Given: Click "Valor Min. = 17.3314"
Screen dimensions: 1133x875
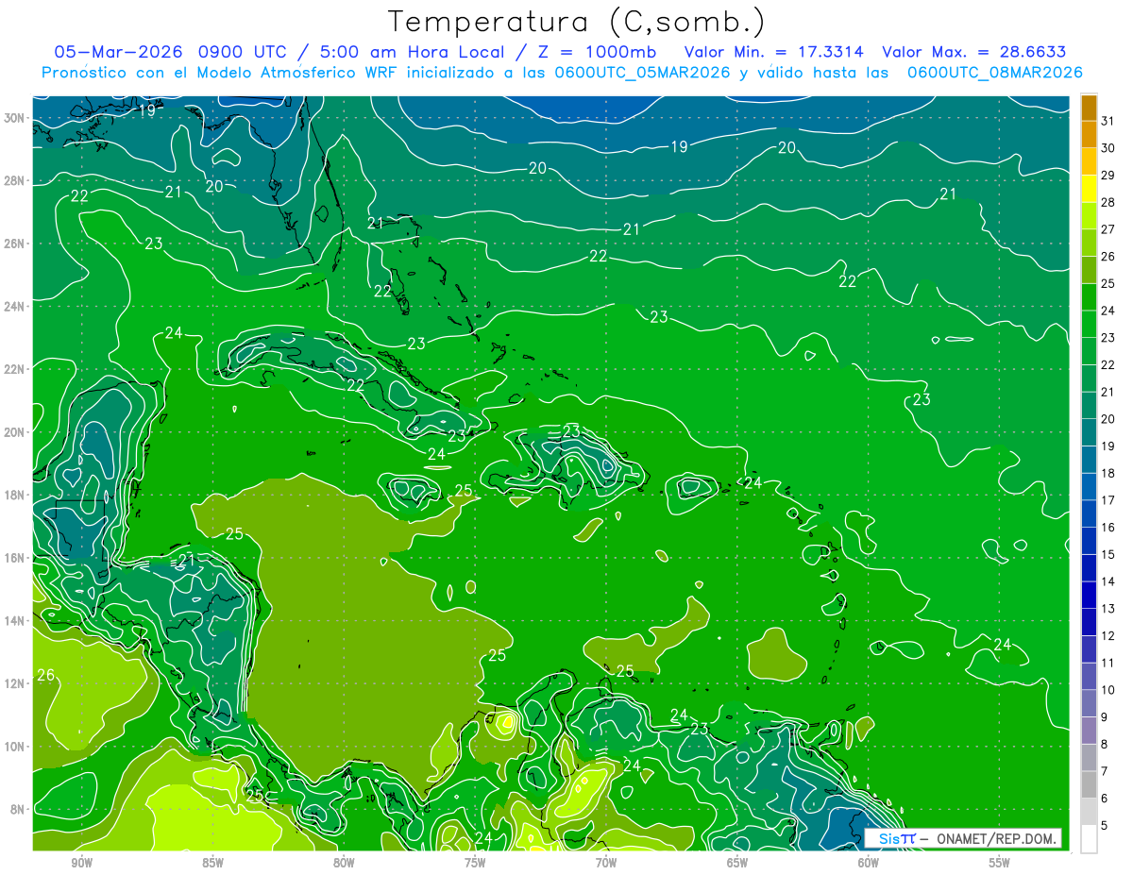Looking at the screenshot, I should pyautogui.click(x=774, y=52).
